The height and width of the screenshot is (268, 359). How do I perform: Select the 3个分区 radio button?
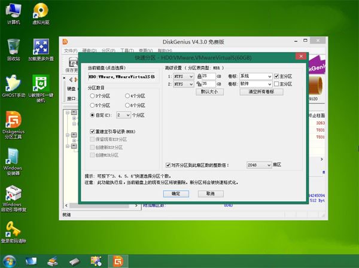point(92,96)
